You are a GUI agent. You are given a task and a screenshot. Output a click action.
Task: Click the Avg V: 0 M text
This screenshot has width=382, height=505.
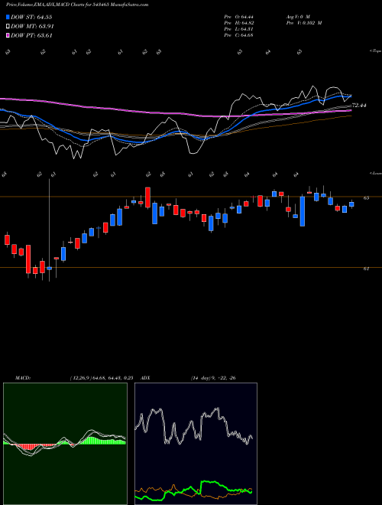(297, 16)
